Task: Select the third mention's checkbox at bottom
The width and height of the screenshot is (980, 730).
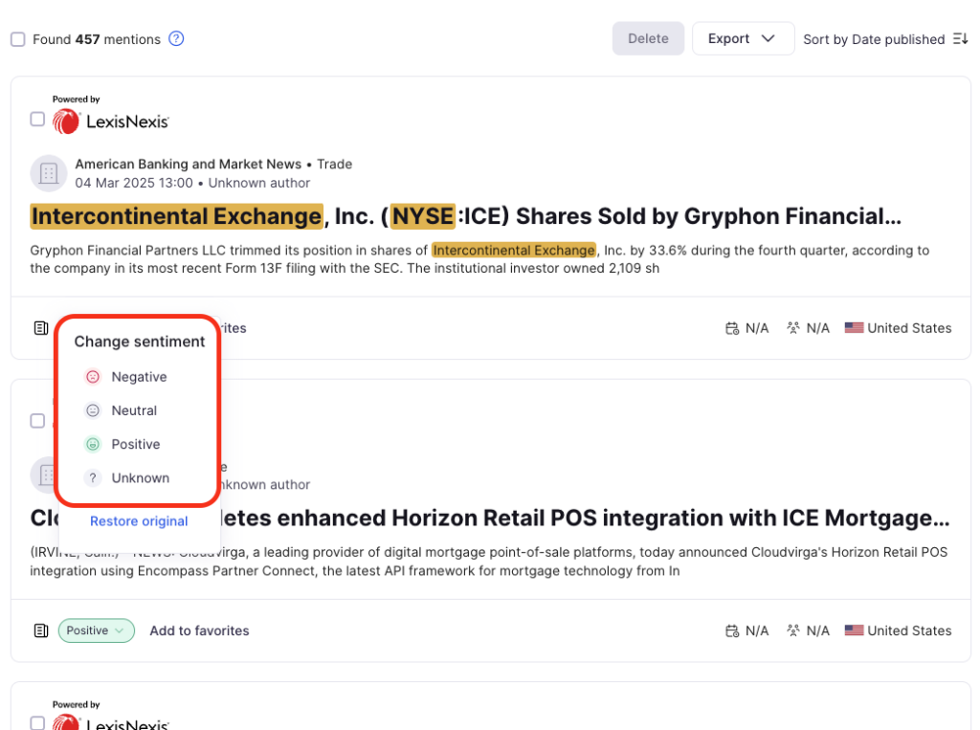Action: coord(37,723)
